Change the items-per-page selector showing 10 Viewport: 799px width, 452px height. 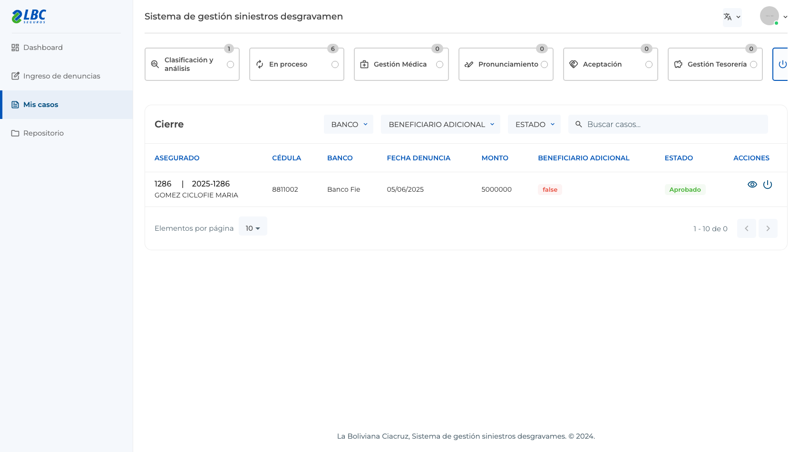click(253, 228)
